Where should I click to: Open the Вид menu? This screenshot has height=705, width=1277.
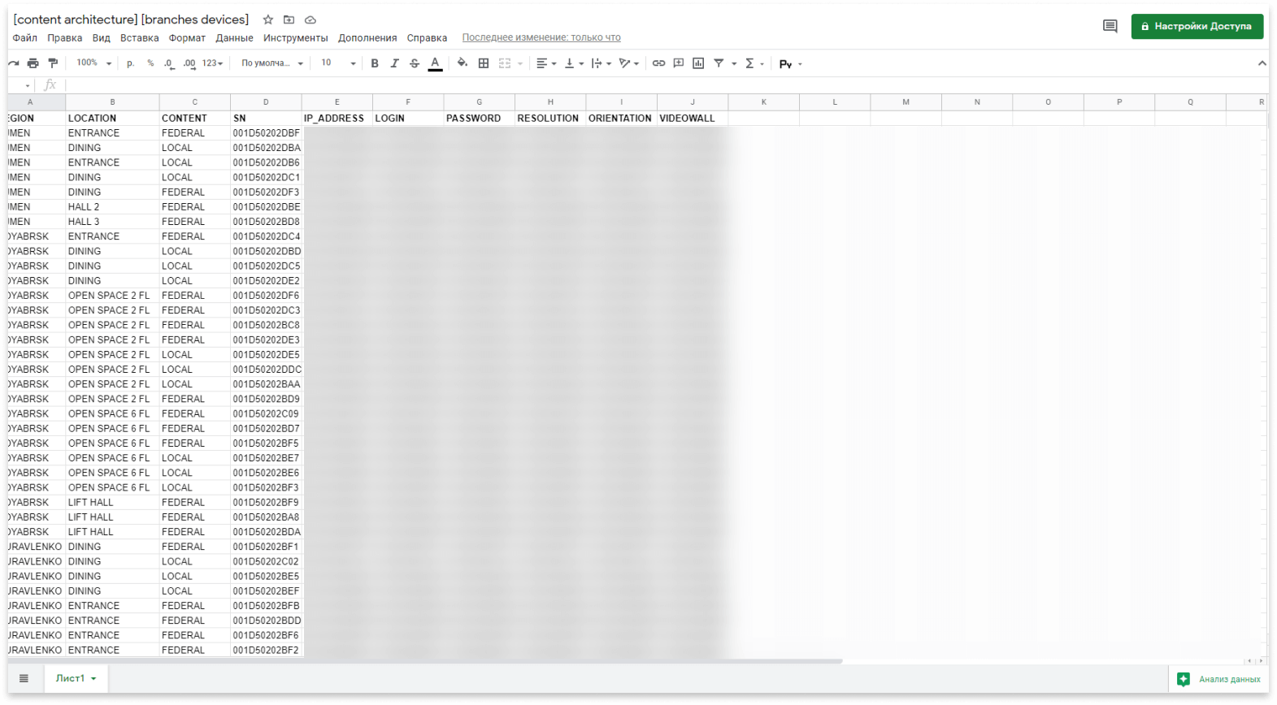(101, 38)
